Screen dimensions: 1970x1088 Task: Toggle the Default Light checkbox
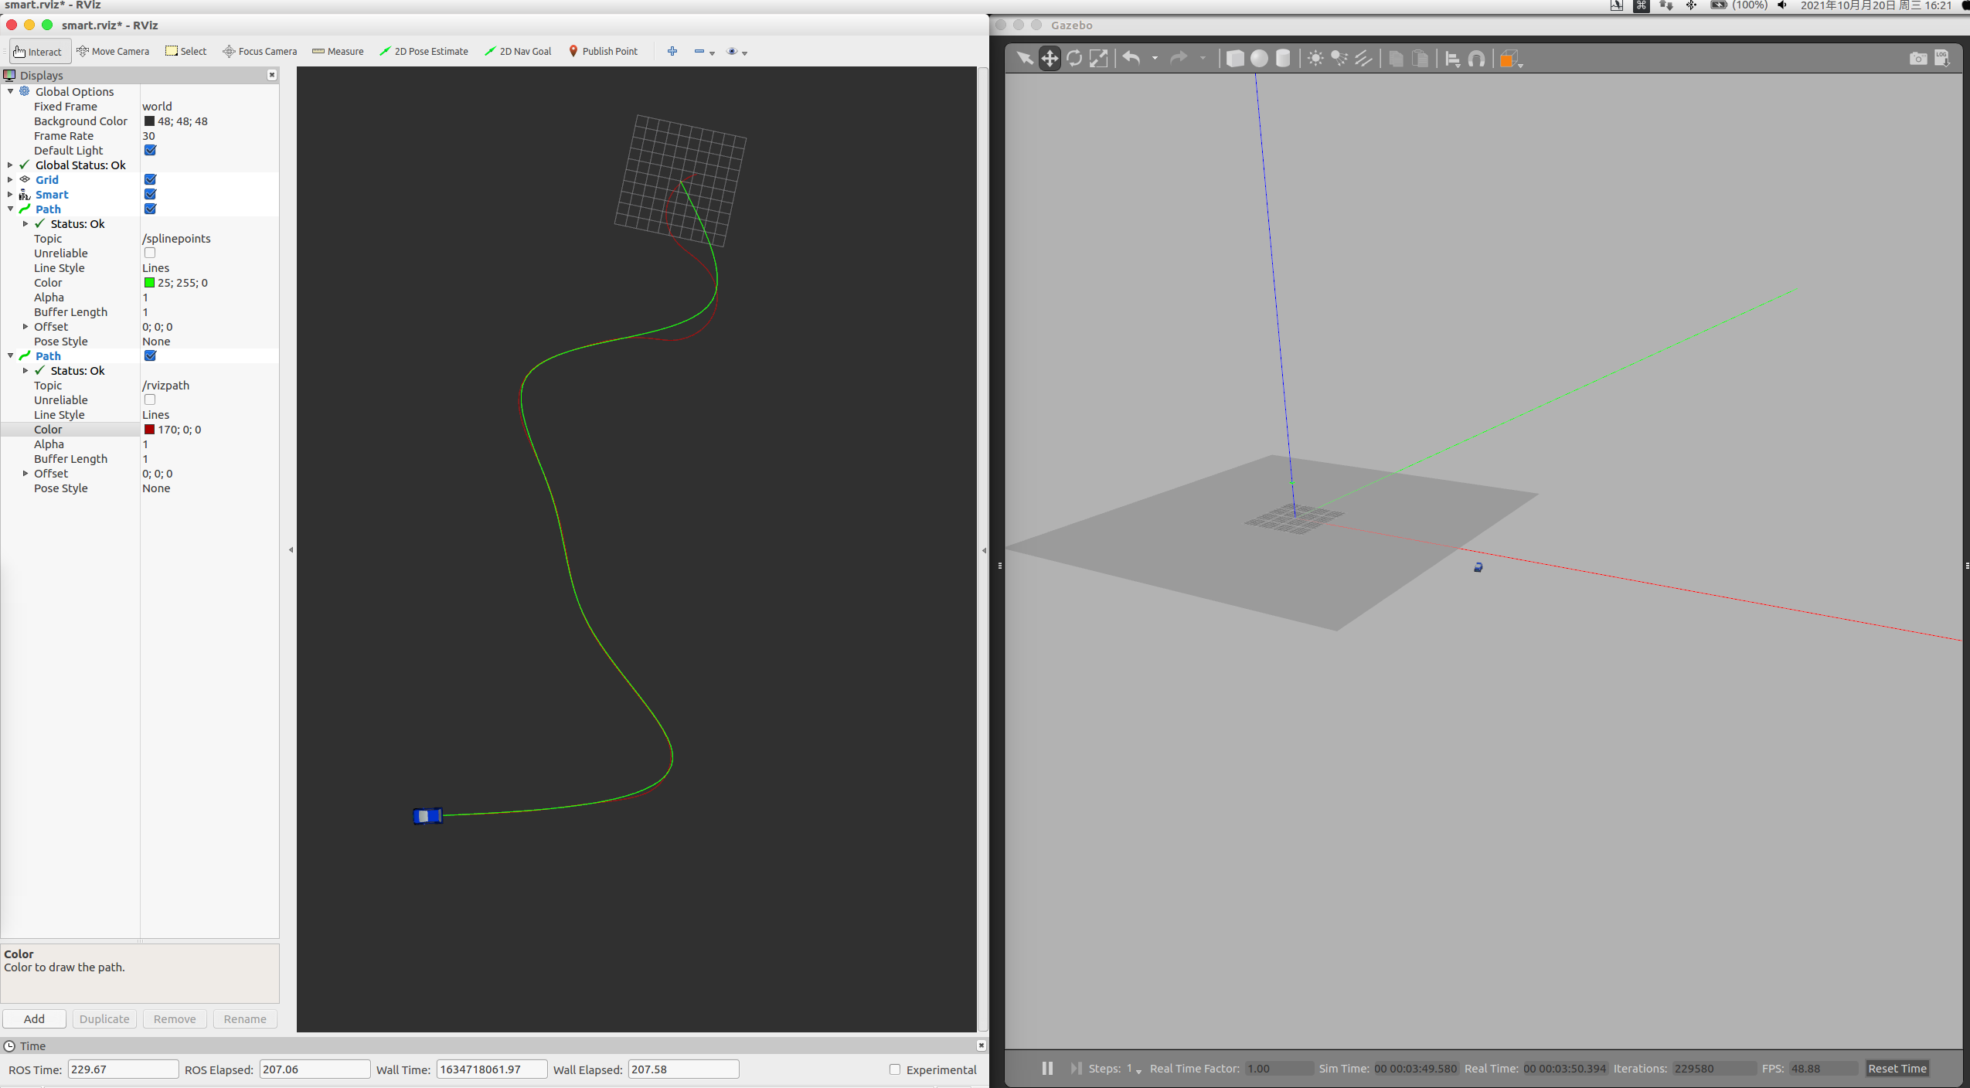tap(150, 150)
